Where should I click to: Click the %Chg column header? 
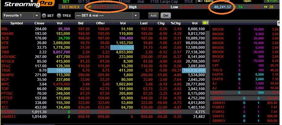point(176,23)
